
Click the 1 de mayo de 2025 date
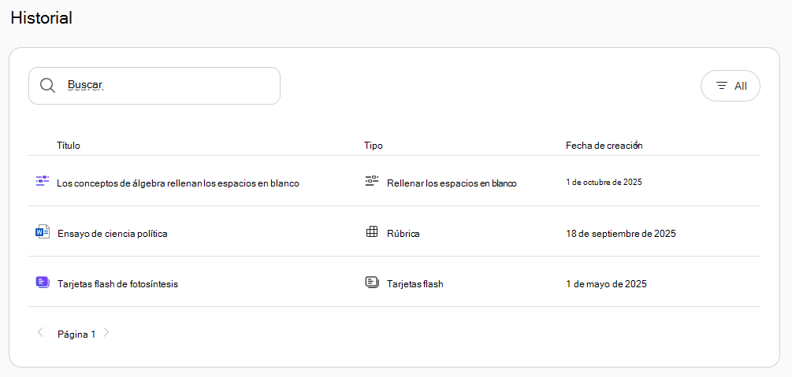606,284
